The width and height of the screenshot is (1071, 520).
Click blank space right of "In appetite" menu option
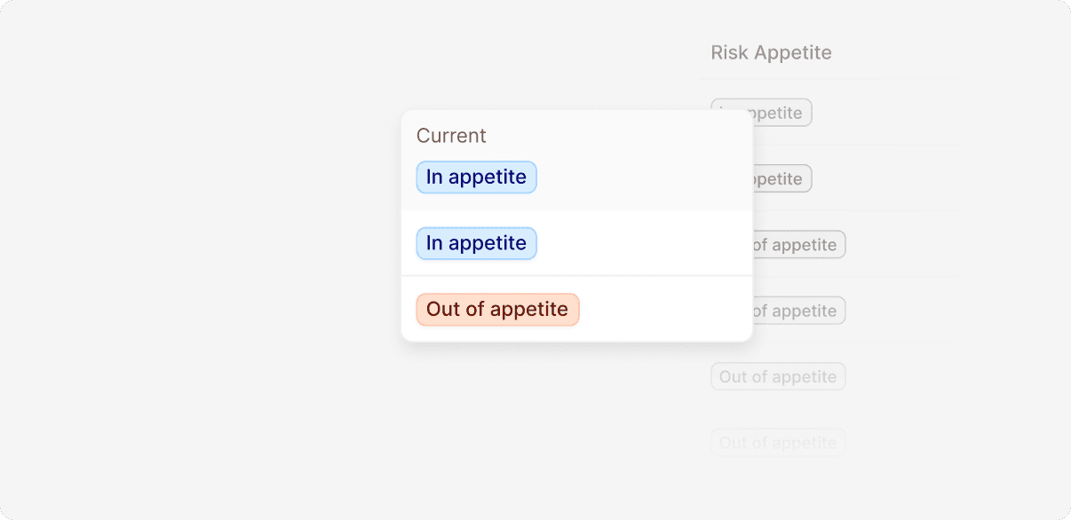(639, 243)
